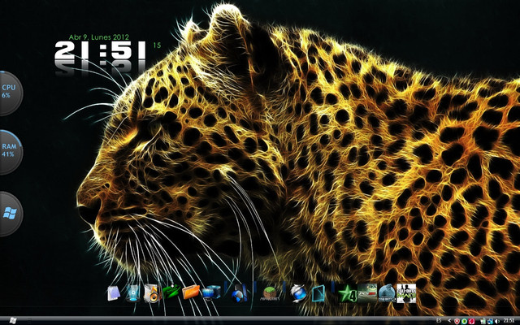Launch the speaker music player dock icon
The height and width of the screenshot is (325, 520).
point(152,293)
